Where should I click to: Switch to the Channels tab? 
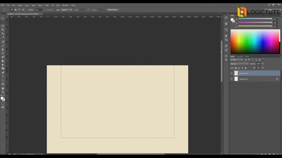pos(240,57)
